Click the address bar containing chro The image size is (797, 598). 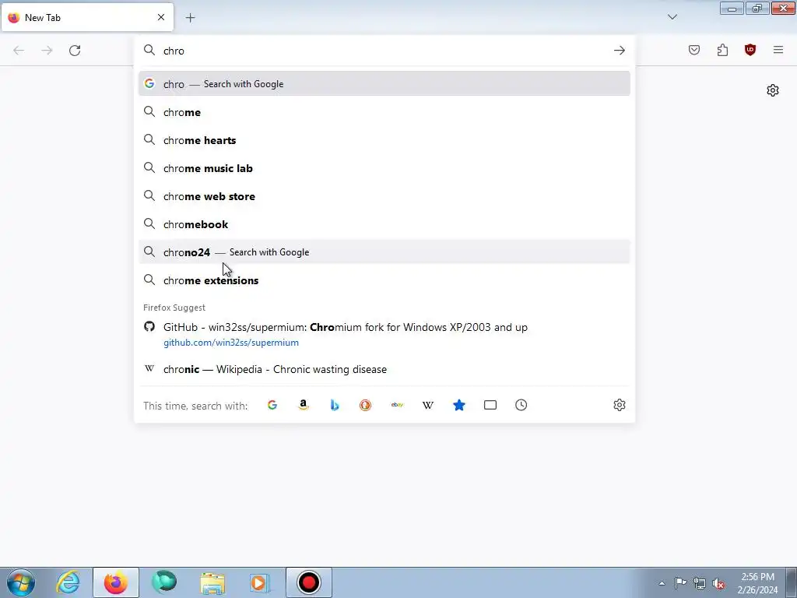pyautogui.click(x=384, y=51)
